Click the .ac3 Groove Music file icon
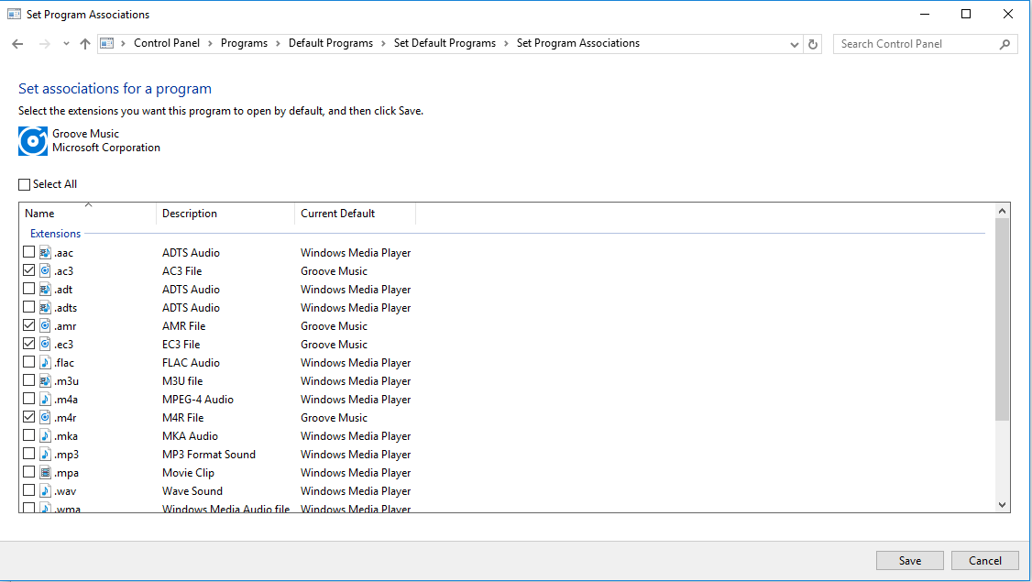The image size is (1032, 582). tap(45, 270)
